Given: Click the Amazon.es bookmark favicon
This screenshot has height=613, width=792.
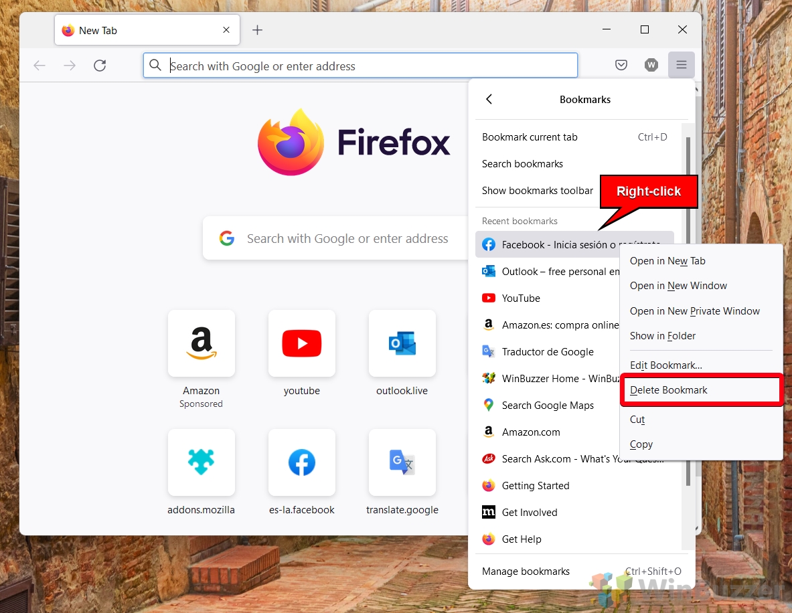Looking at the screenshot, I should click(489, 325).
